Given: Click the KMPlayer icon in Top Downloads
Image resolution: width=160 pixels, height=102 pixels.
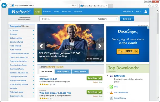Looking at the screenshot, I should point(111,76).
